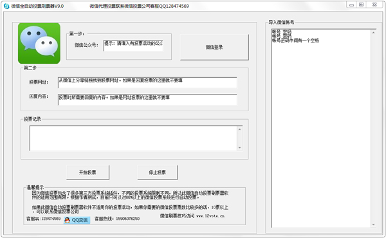Click the 第二步 group label

[30, 68]
